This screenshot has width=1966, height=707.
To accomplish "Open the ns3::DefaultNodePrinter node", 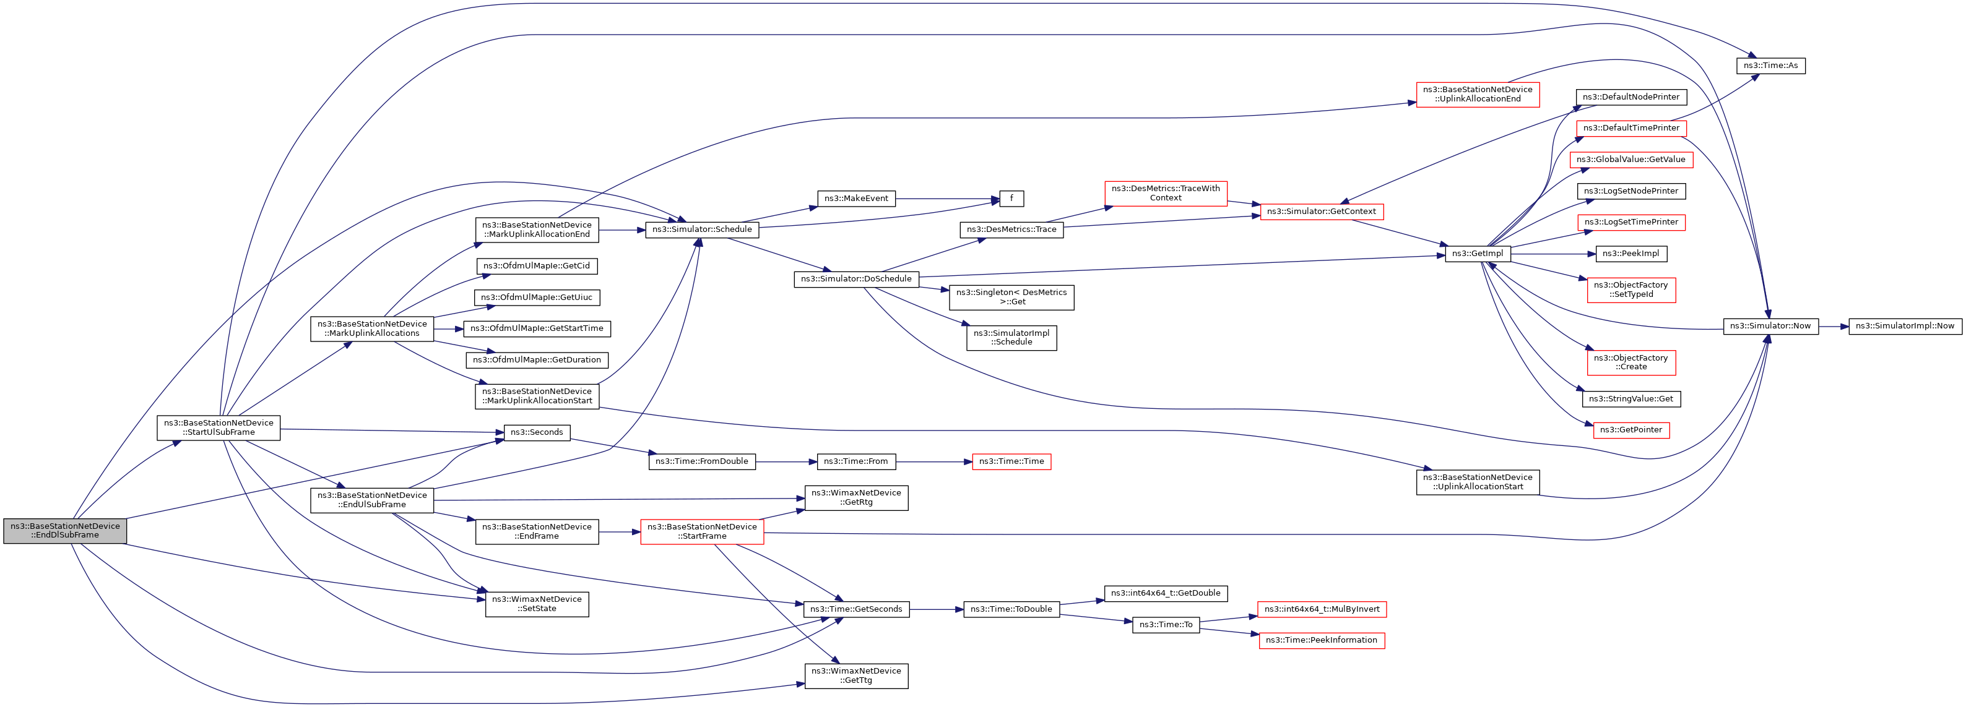I will coord(1632,98).
